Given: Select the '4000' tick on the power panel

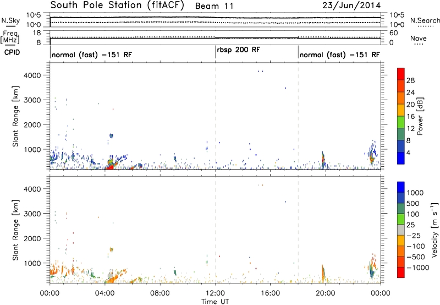Looking at the screenshot, I should point(32,75).
